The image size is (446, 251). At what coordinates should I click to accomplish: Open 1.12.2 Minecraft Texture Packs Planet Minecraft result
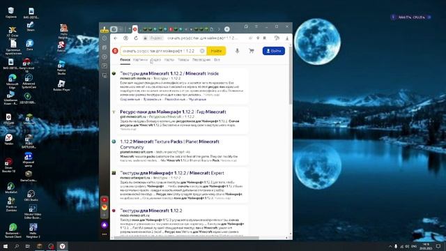point(169,144)
